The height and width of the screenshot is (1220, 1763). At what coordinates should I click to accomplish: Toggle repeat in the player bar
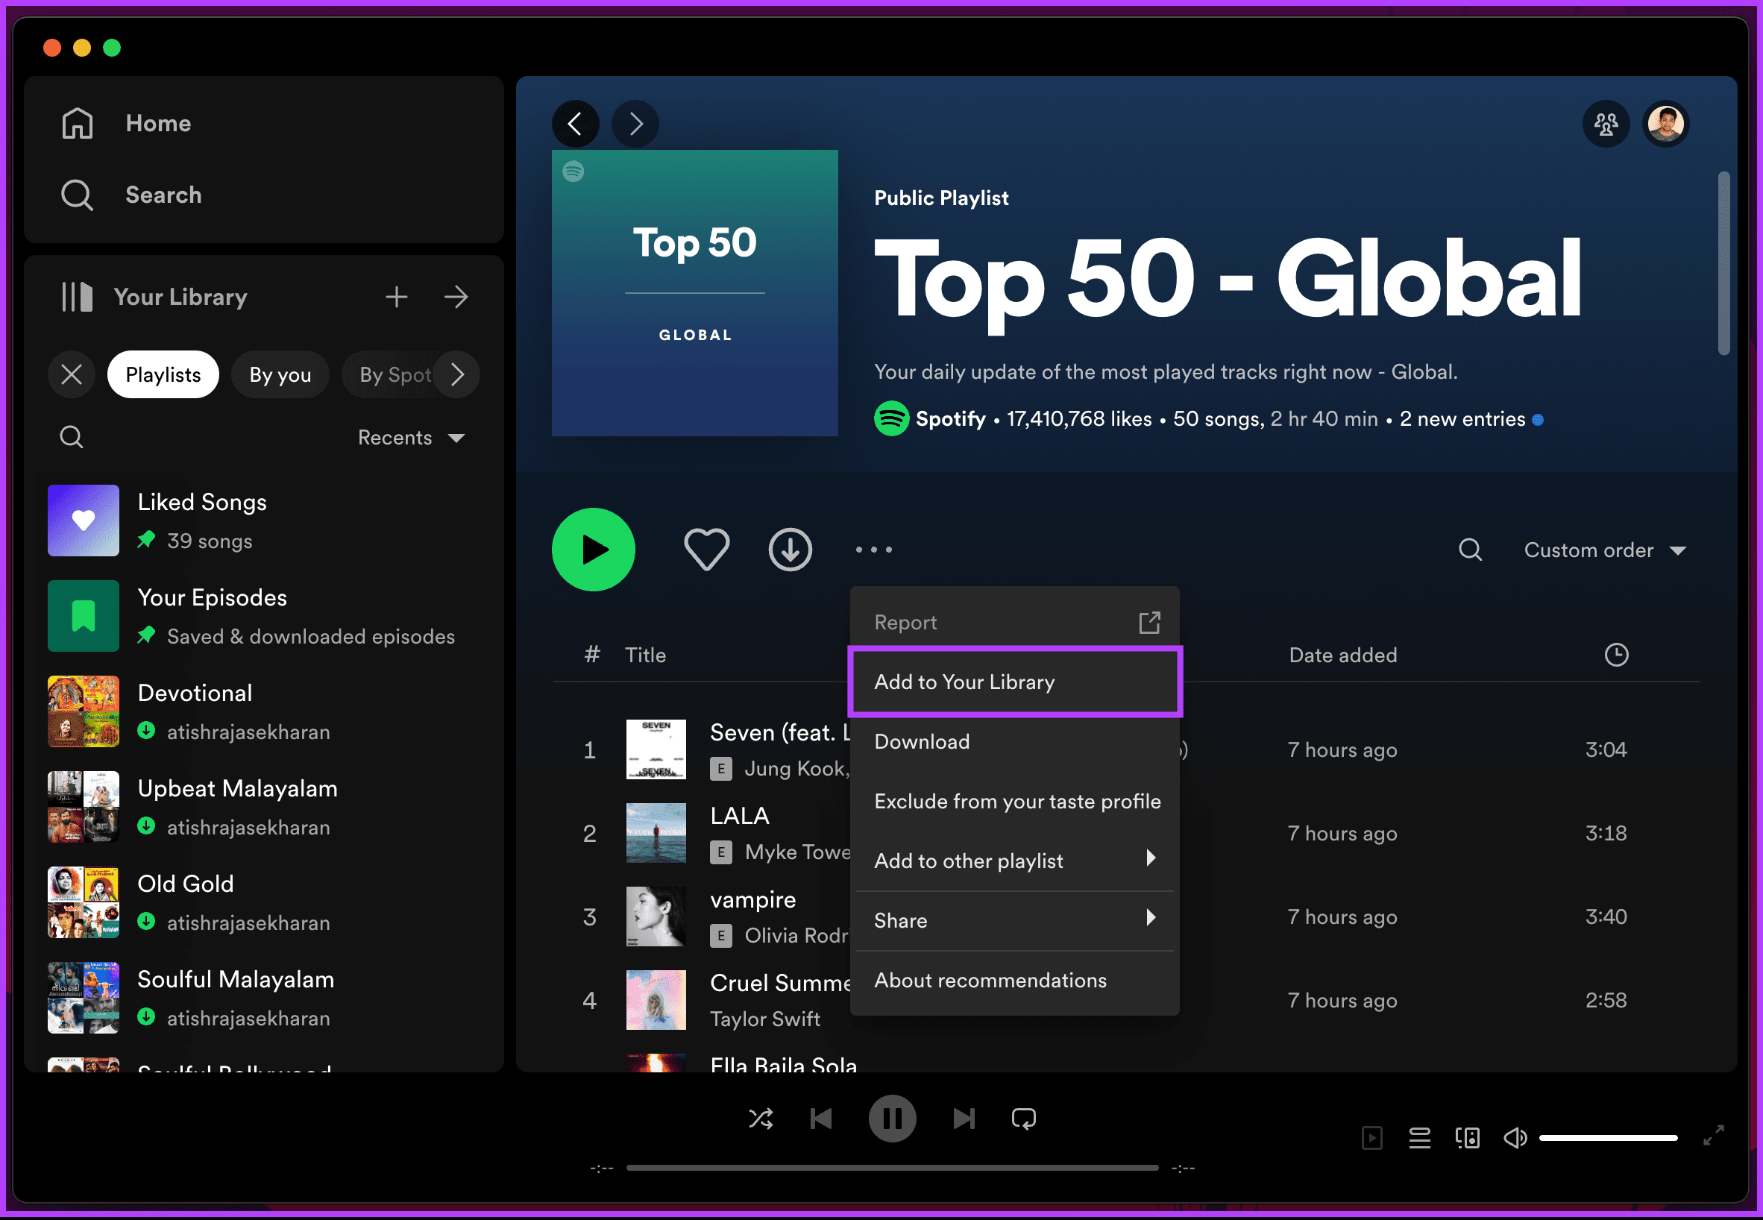point(1024,1119)
